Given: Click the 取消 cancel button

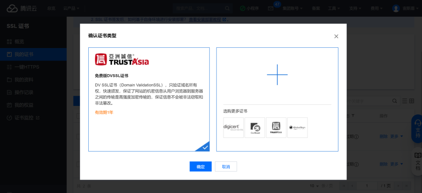Looking at the screenshot, I should (x=226, y=166).
